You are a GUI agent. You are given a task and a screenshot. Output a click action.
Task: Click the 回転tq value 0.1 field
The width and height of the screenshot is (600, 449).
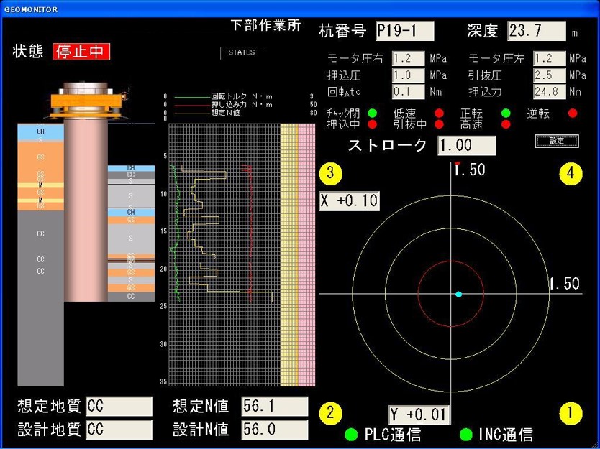tap(409, 92)
